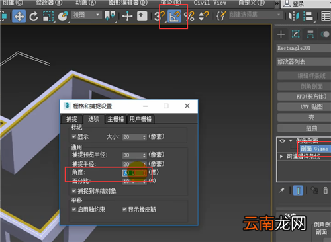Toggle the 捕捉到冻结对象 checkbox
This screenshot has height=242, width=331.
pyautogui.click(x=74, y=191)
